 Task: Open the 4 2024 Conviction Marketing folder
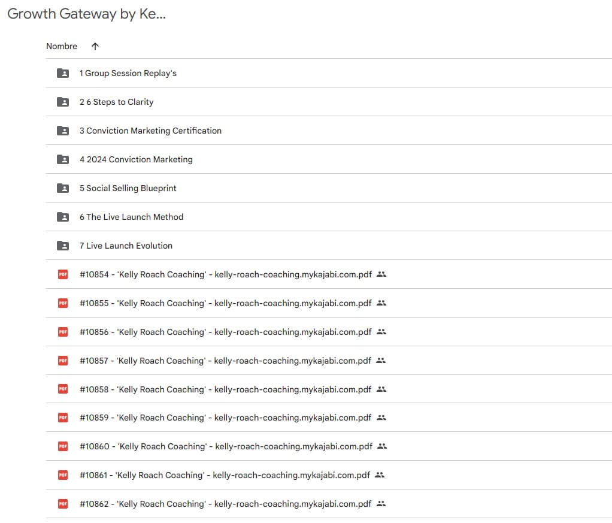point(136,159)
